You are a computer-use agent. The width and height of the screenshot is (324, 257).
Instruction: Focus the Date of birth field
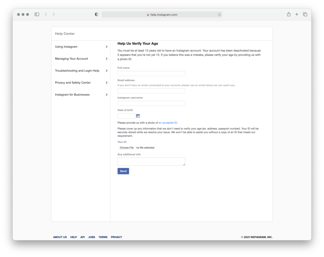(x=129, y=116)
